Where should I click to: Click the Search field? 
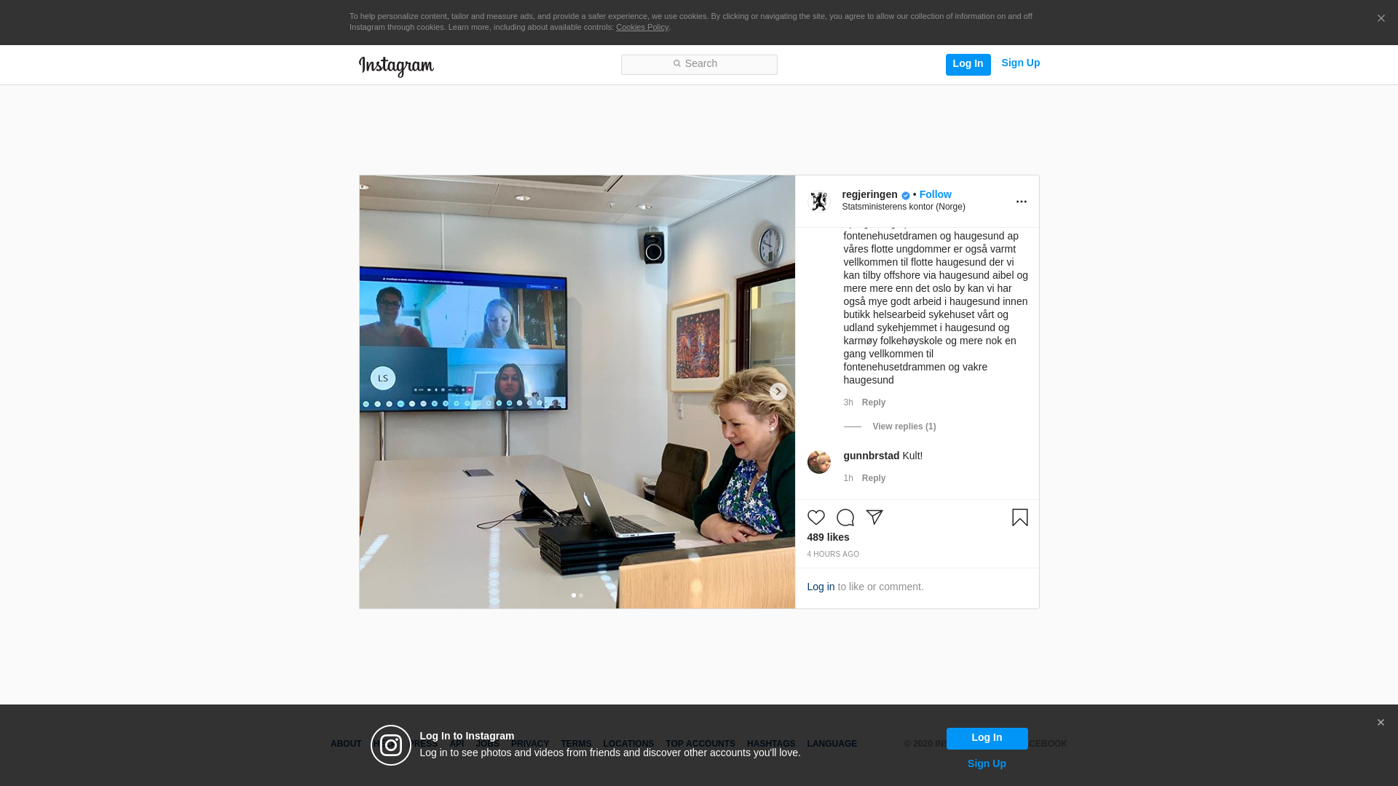click(x=699, y=64)
